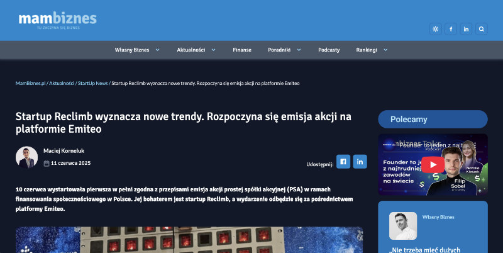
Task: Click Maciej Korneluk's author avatar
Action: point(26,157)
